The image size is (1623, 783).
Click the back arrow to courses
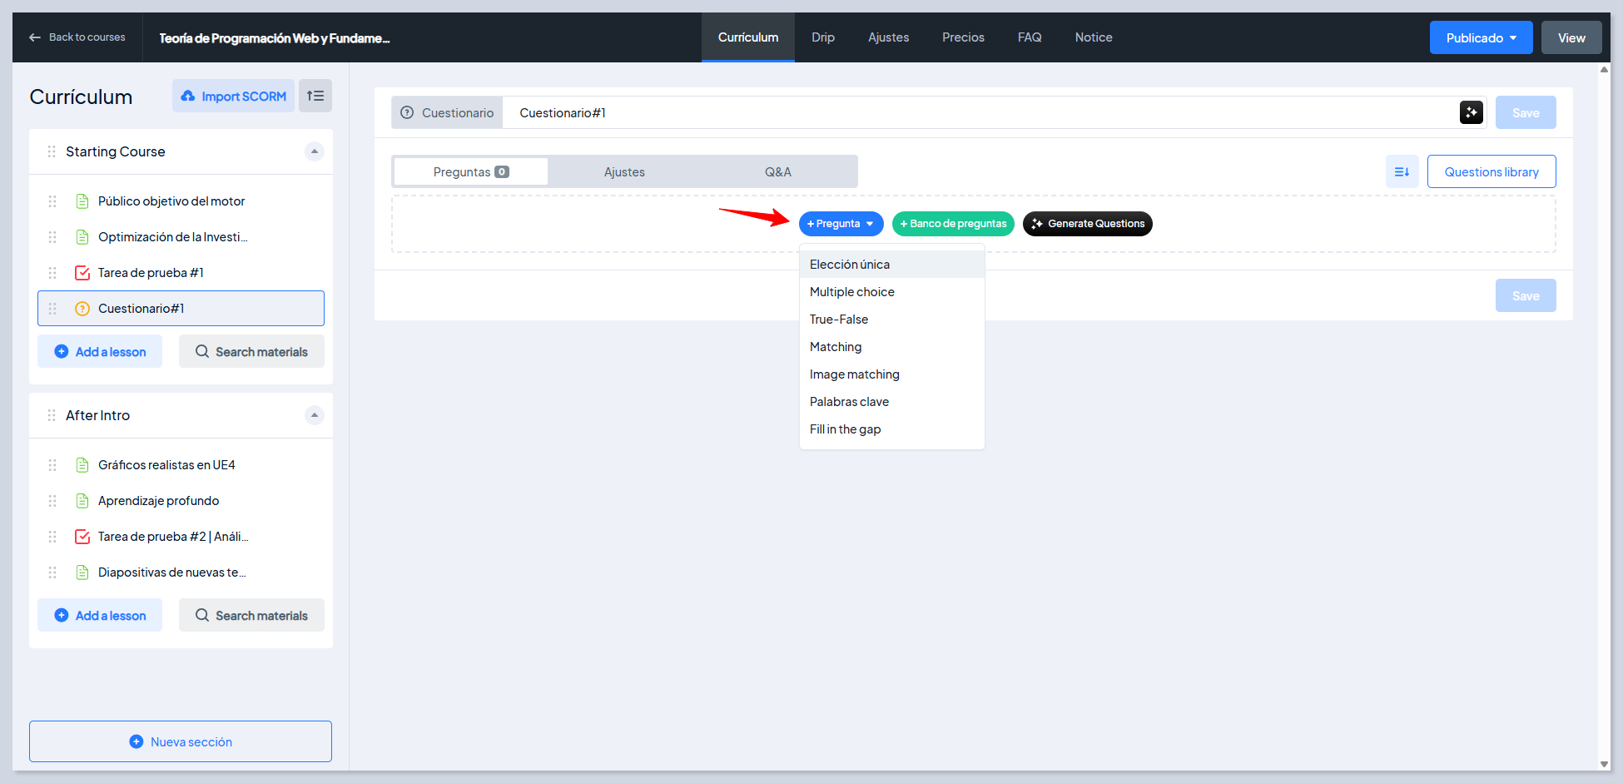35,37
